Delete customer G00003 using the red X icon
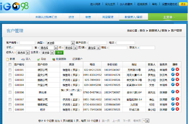 click(177, 80)
